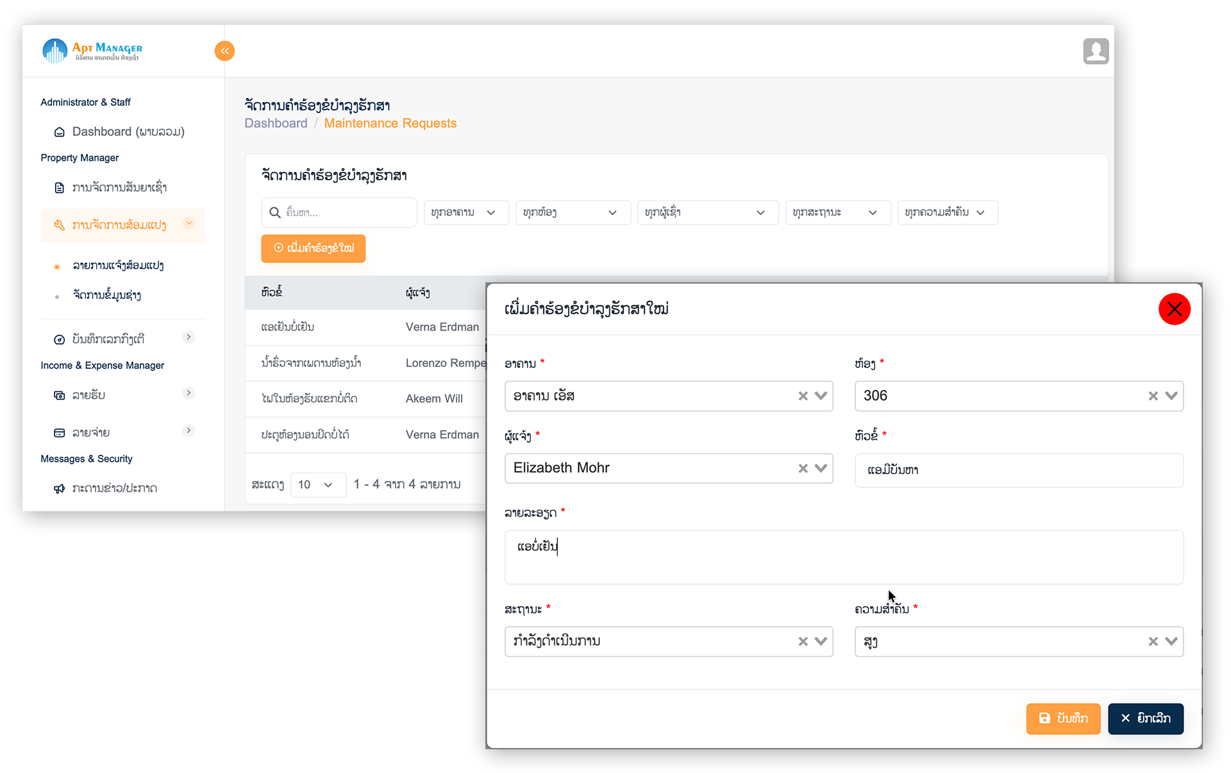Image resolution: width=1231 pixels, height=773 pixels.
Task: Click the search magnifier icon
Action: [275, 212]
